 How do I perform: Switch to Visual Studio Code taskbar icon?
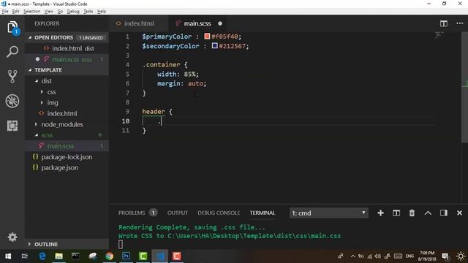coord(160,256)
